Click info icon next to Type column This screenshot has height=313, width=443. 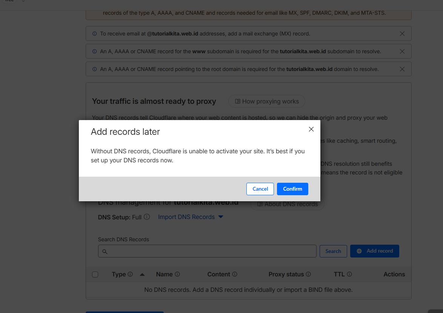(130, 274)
